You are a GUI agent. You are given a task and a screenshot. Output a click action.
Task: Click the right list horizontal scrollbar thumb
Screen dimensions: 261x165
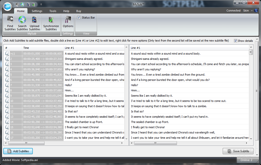pyautogui.click(x=155, y=143)
